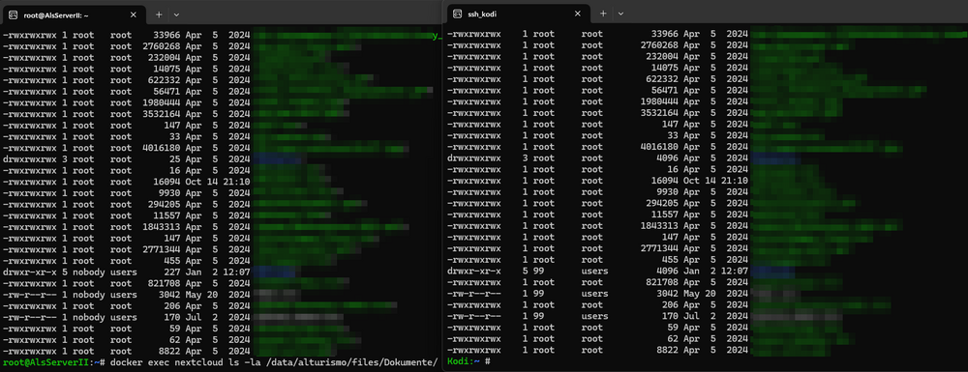
Task: Expand the profile dropdown in the AlsServerII window
Action: point(176,14)
